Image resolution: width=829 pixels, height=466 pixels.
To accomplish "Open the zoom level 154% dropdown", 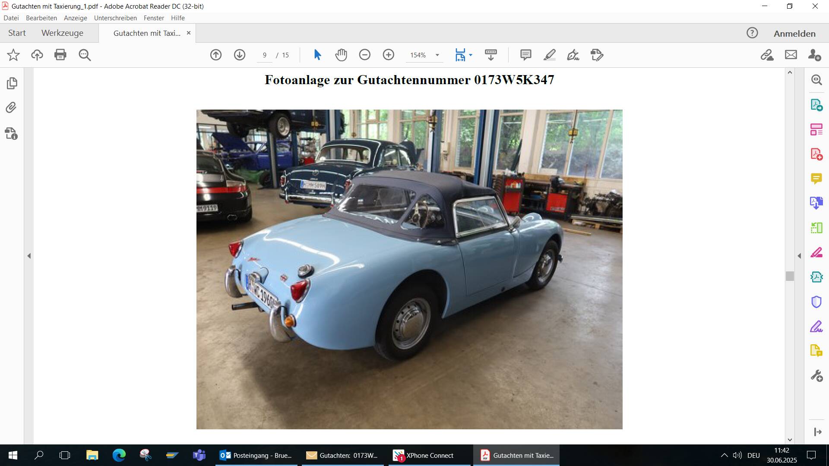I will (437, 55).
